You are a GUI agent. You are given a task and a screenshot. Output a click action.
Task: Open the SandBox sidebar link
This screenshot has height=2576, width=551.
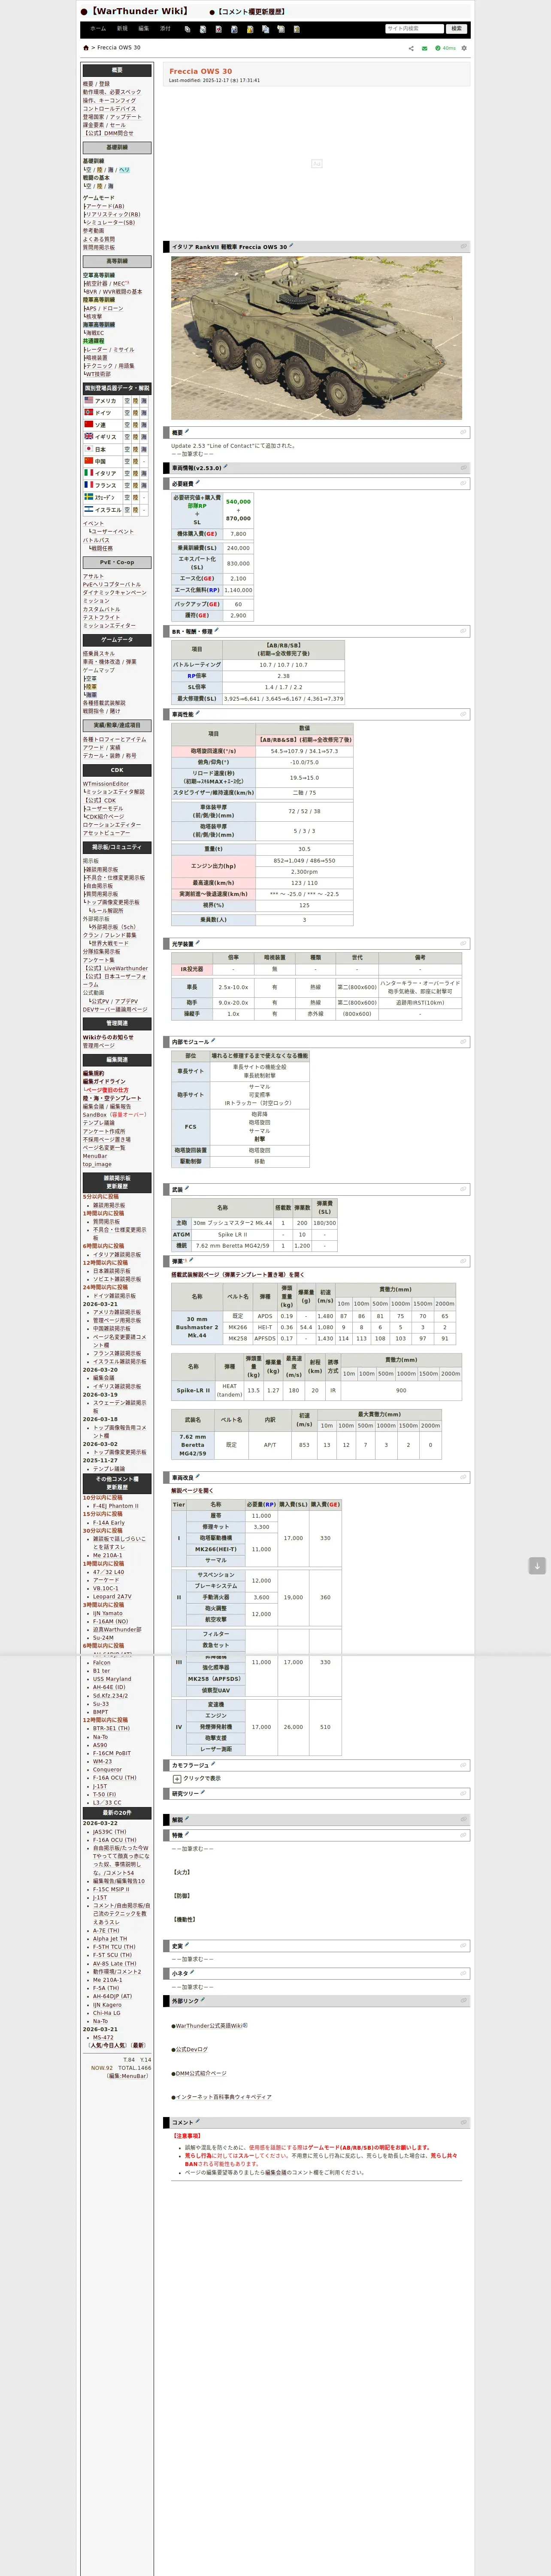click(94, 1114)
